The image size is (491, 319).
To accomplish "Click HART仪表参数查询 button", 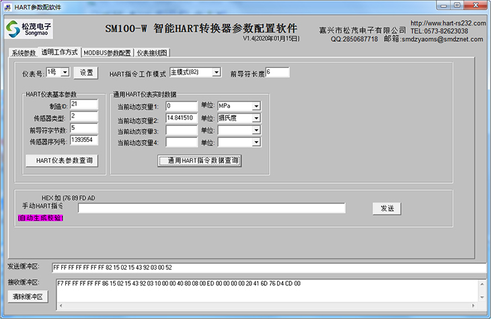I will click(x=62, y=160).
